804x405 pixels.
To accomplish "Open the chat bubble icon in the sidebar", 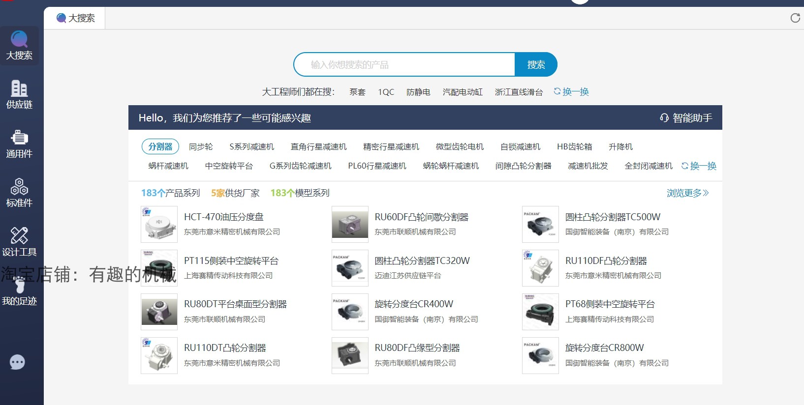I will pyautogui.click(x=17, y=362).
